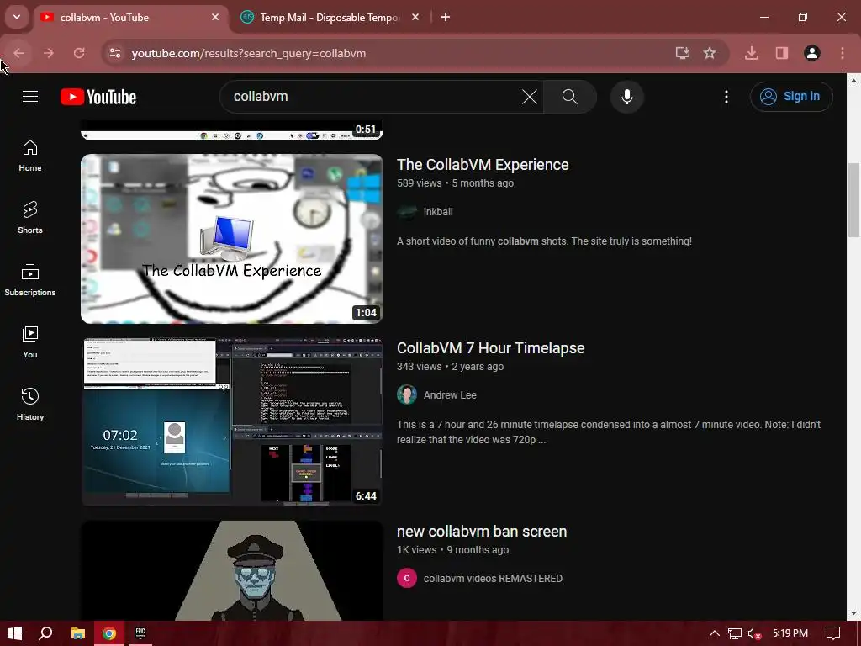Open the YouTube hamburger guide menu
The image size is (861, 646).
[x=30, y=97]
